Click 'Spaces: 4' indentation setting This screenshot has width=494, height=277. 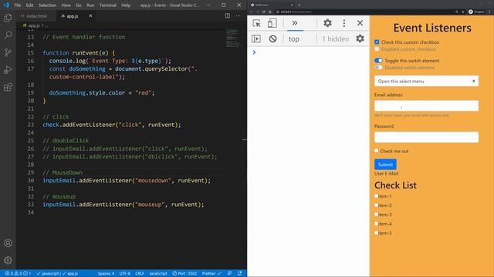(x=106, y=273)
